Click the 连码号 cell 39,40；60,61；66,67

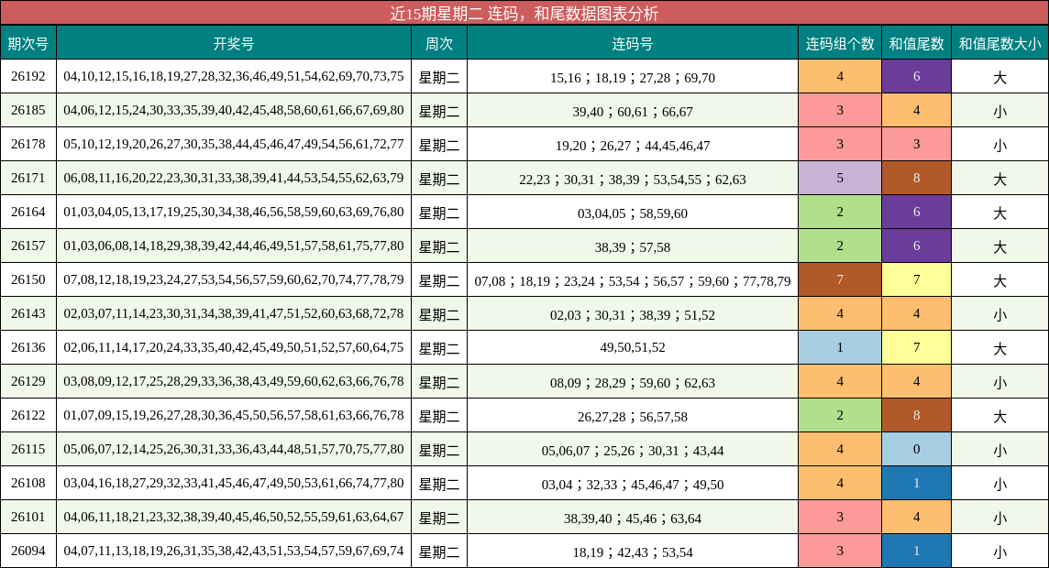(632, 112)
